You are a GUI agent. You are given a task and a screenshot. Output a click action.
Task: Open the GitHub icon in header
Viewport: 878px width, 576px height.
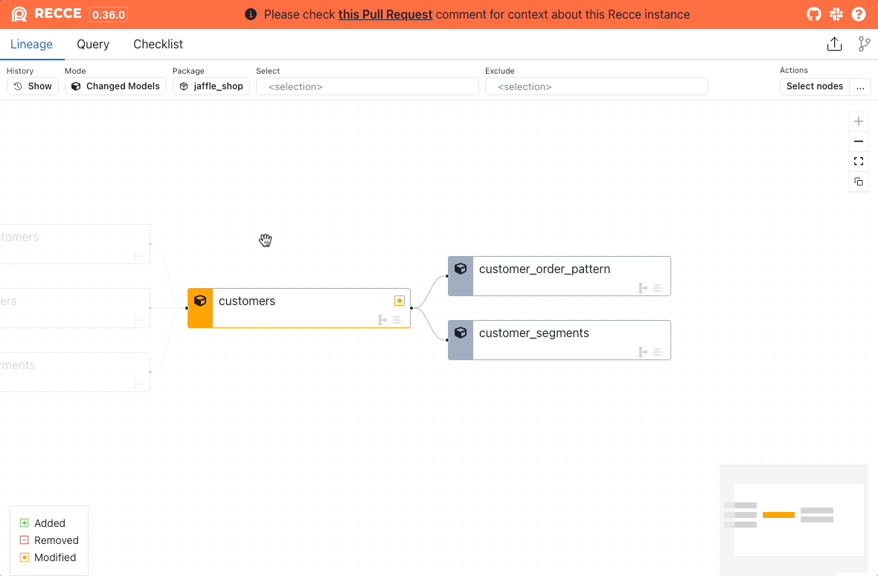[814, 14]
